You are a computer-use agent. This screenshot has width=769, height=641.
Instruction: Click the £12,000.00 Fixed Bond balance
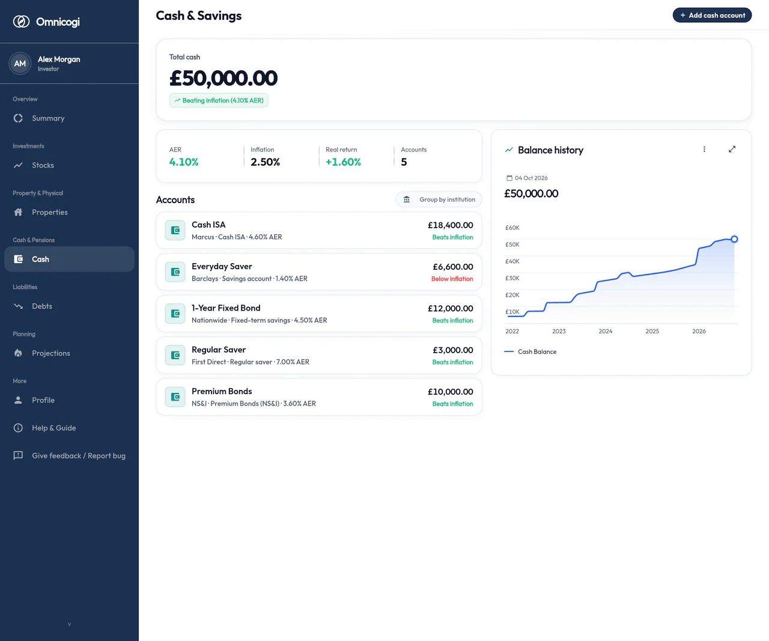451,308
